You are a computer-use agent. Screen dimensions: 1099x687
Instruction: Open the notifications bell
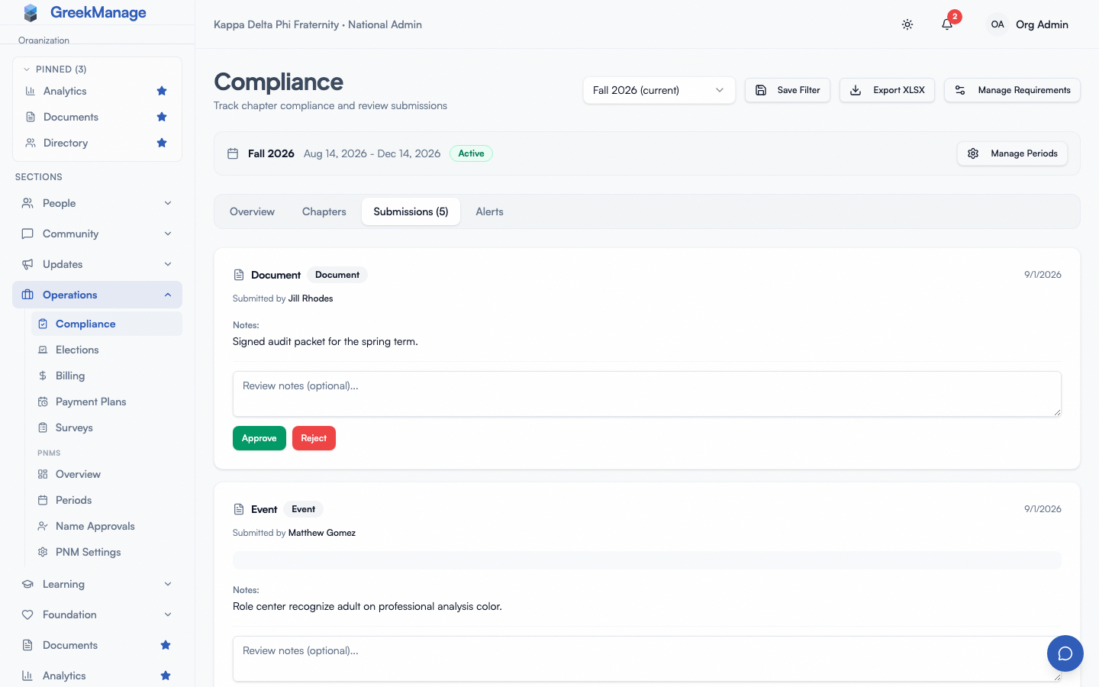click(947, 24)
